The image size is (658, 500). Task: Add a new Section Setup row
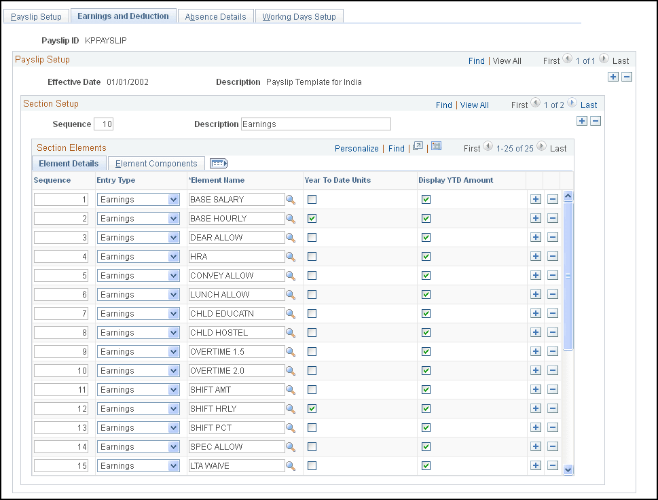point(582,121)
